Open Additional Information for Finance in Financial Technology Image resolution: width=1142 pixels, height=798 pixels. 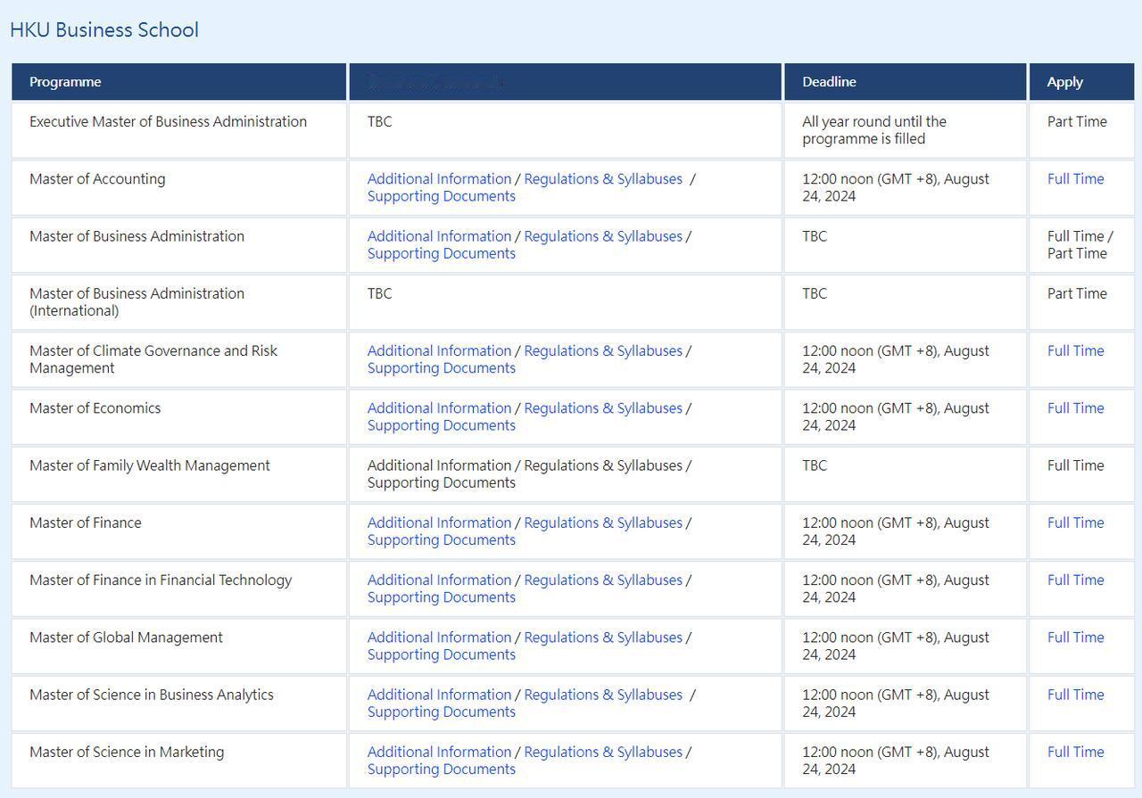[x=439, y=580]
